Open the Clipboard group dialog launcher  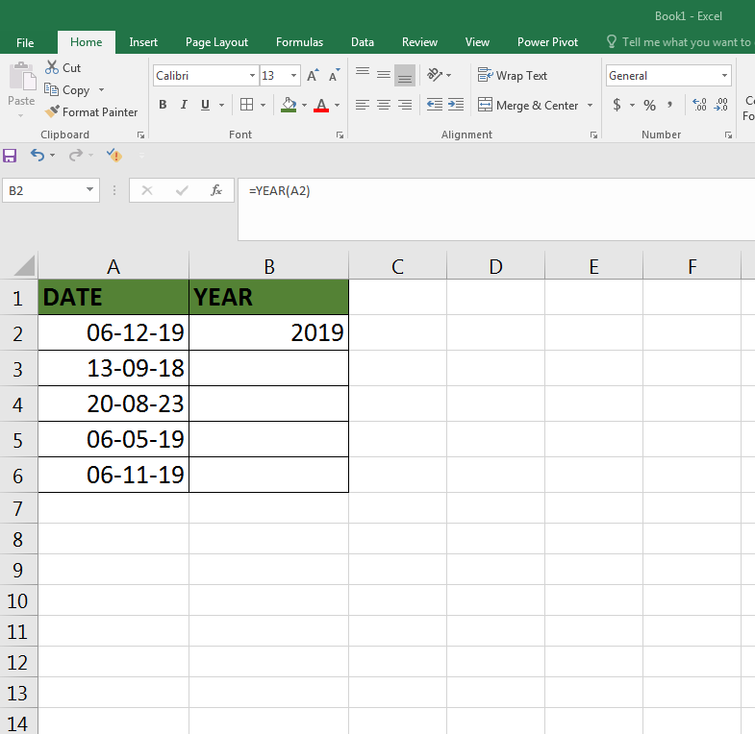140,135
